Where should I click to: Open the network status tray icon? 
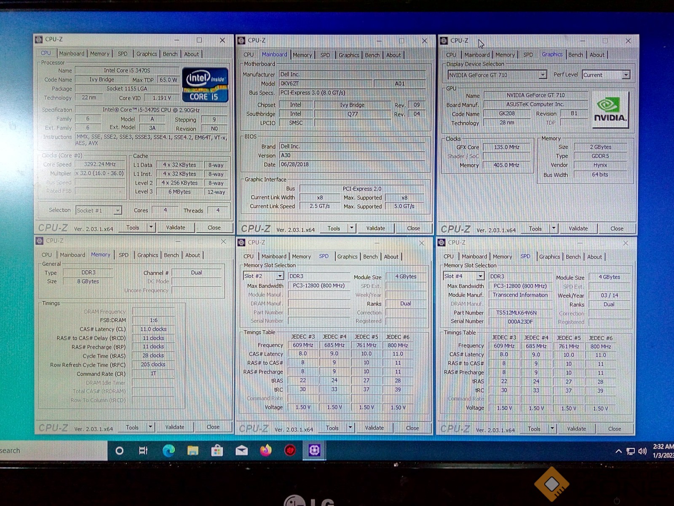631,452
